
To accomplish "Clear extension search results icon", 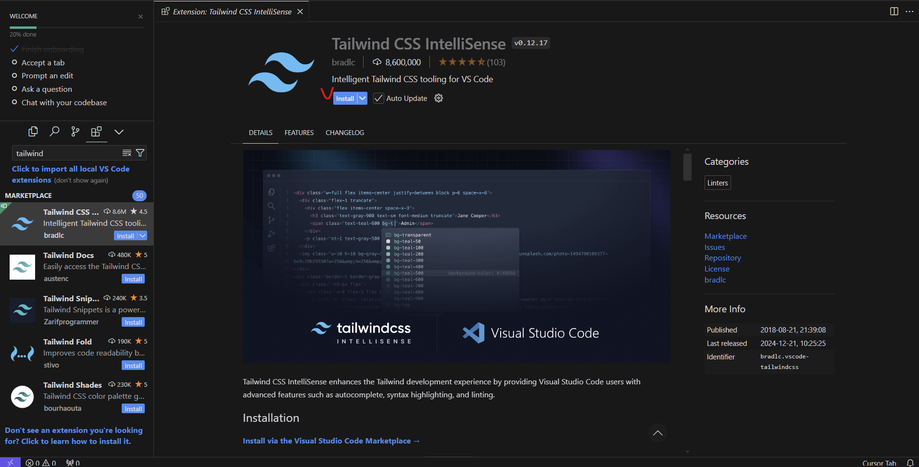I will point(127,153).
